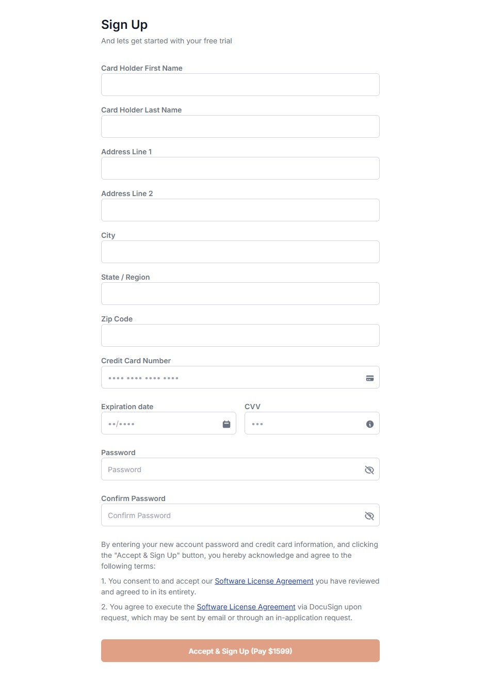Click into the Address Line 1 field
485x694 pixels.
point(240,168)
